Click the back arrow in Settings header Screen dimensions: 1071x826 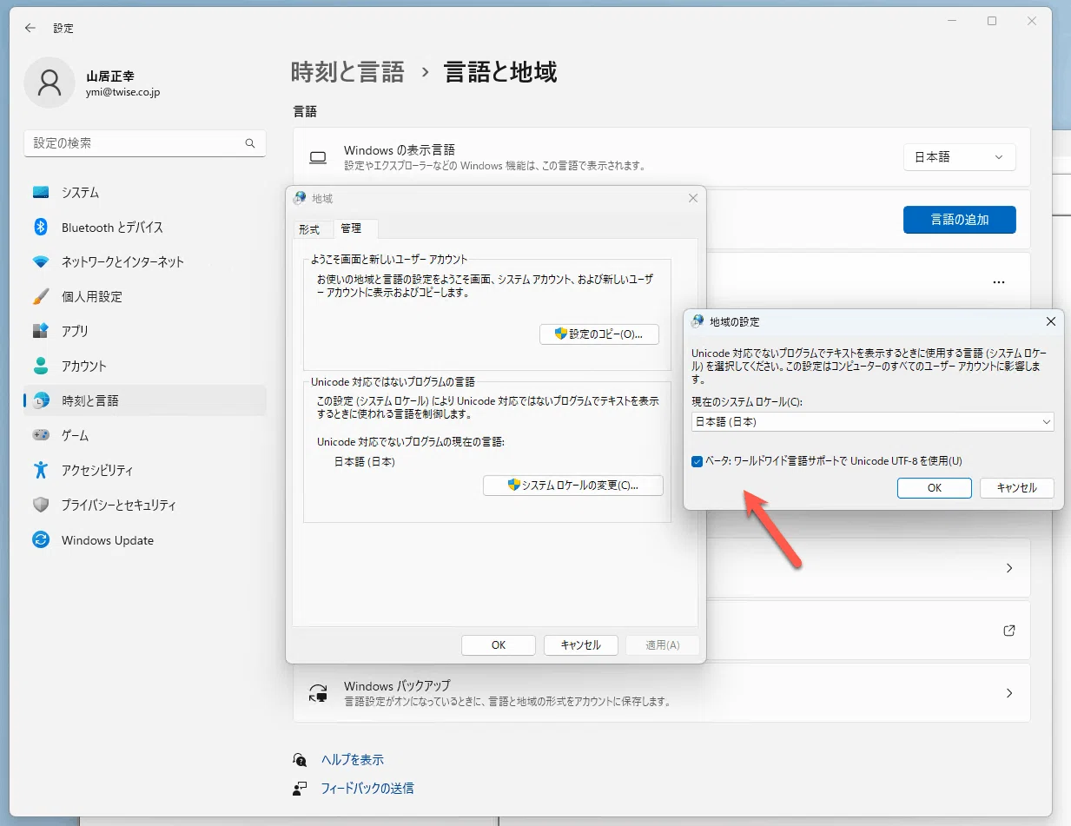click(30, 28)
